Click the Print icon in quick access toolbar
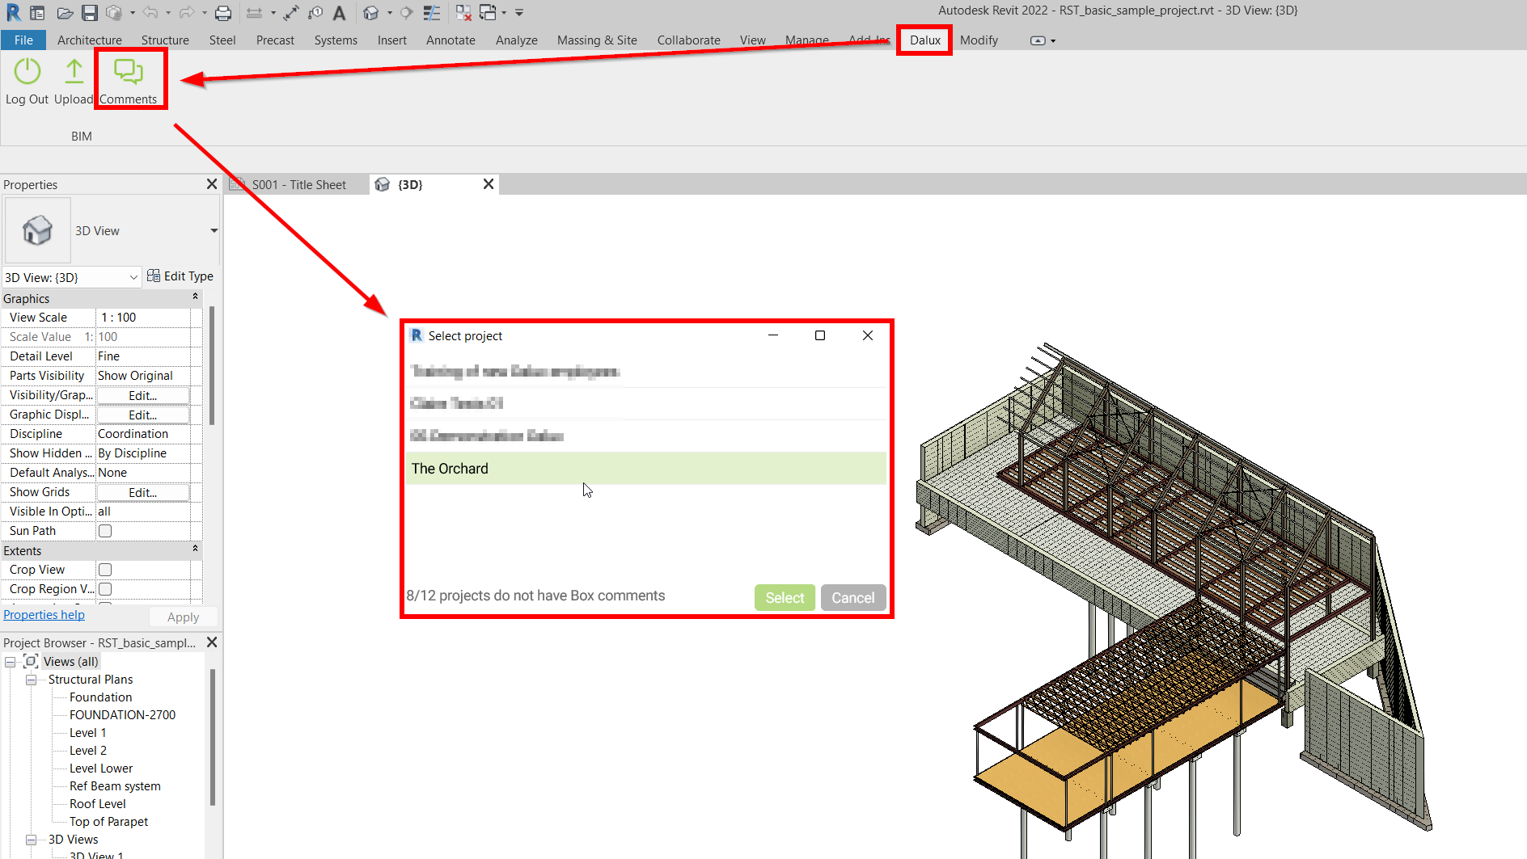Viewport: 1527px width, 859px height. pyautogui.click(x=223, y=13)
